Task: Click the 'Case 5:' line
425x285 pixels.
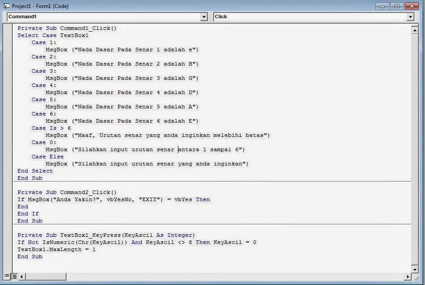Action: pyautogui.click(x=44, y=99)
